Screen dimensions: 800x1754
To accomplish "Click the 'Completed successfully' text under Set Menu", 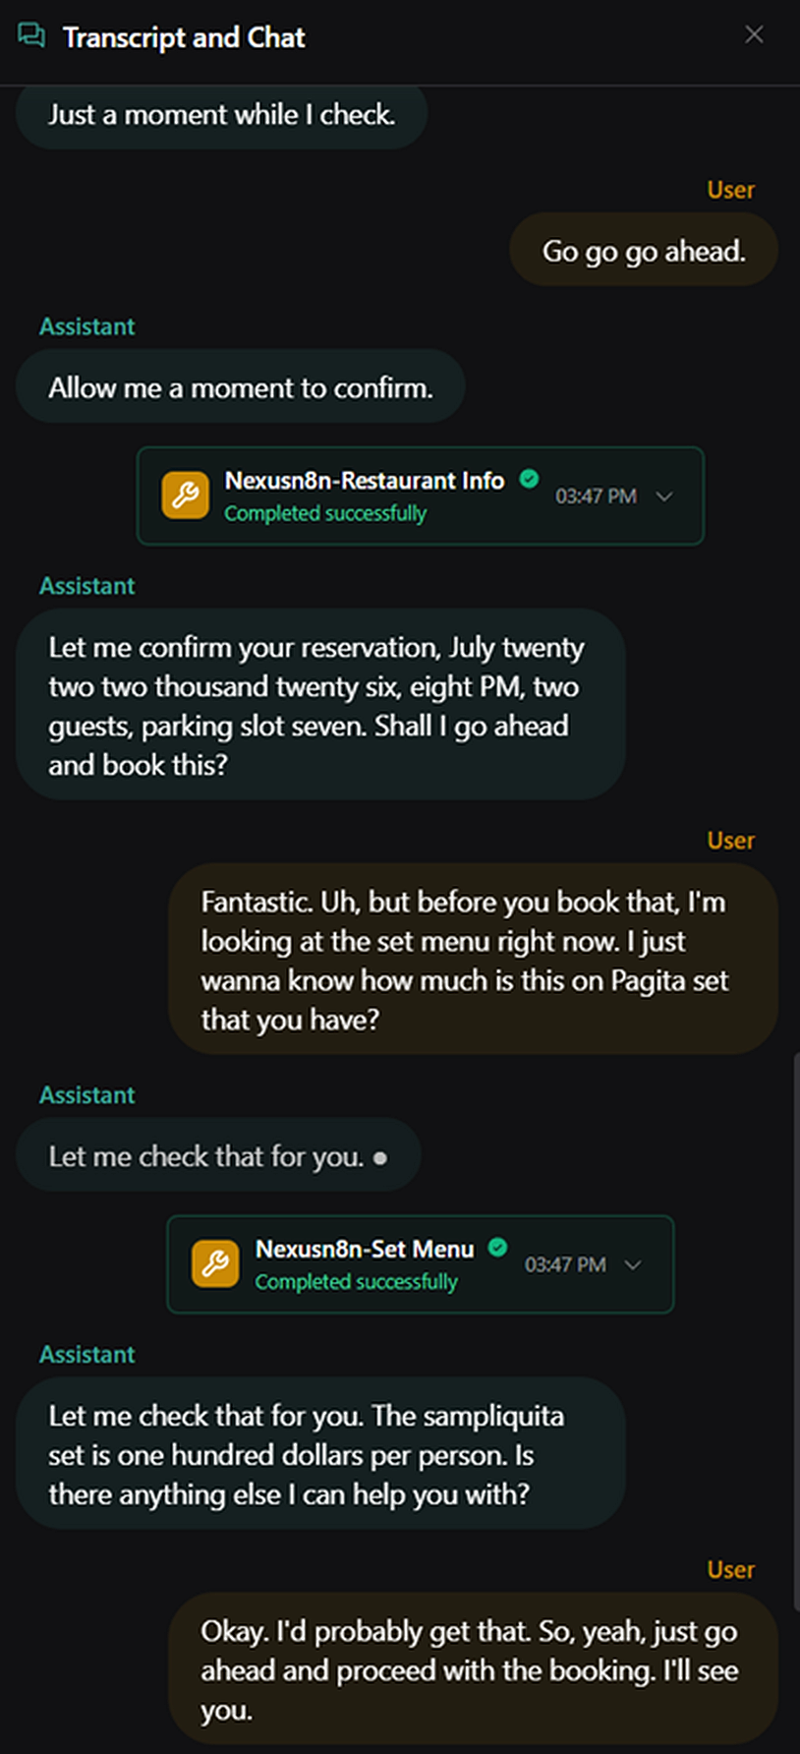I will click(x=356, y=1282).
